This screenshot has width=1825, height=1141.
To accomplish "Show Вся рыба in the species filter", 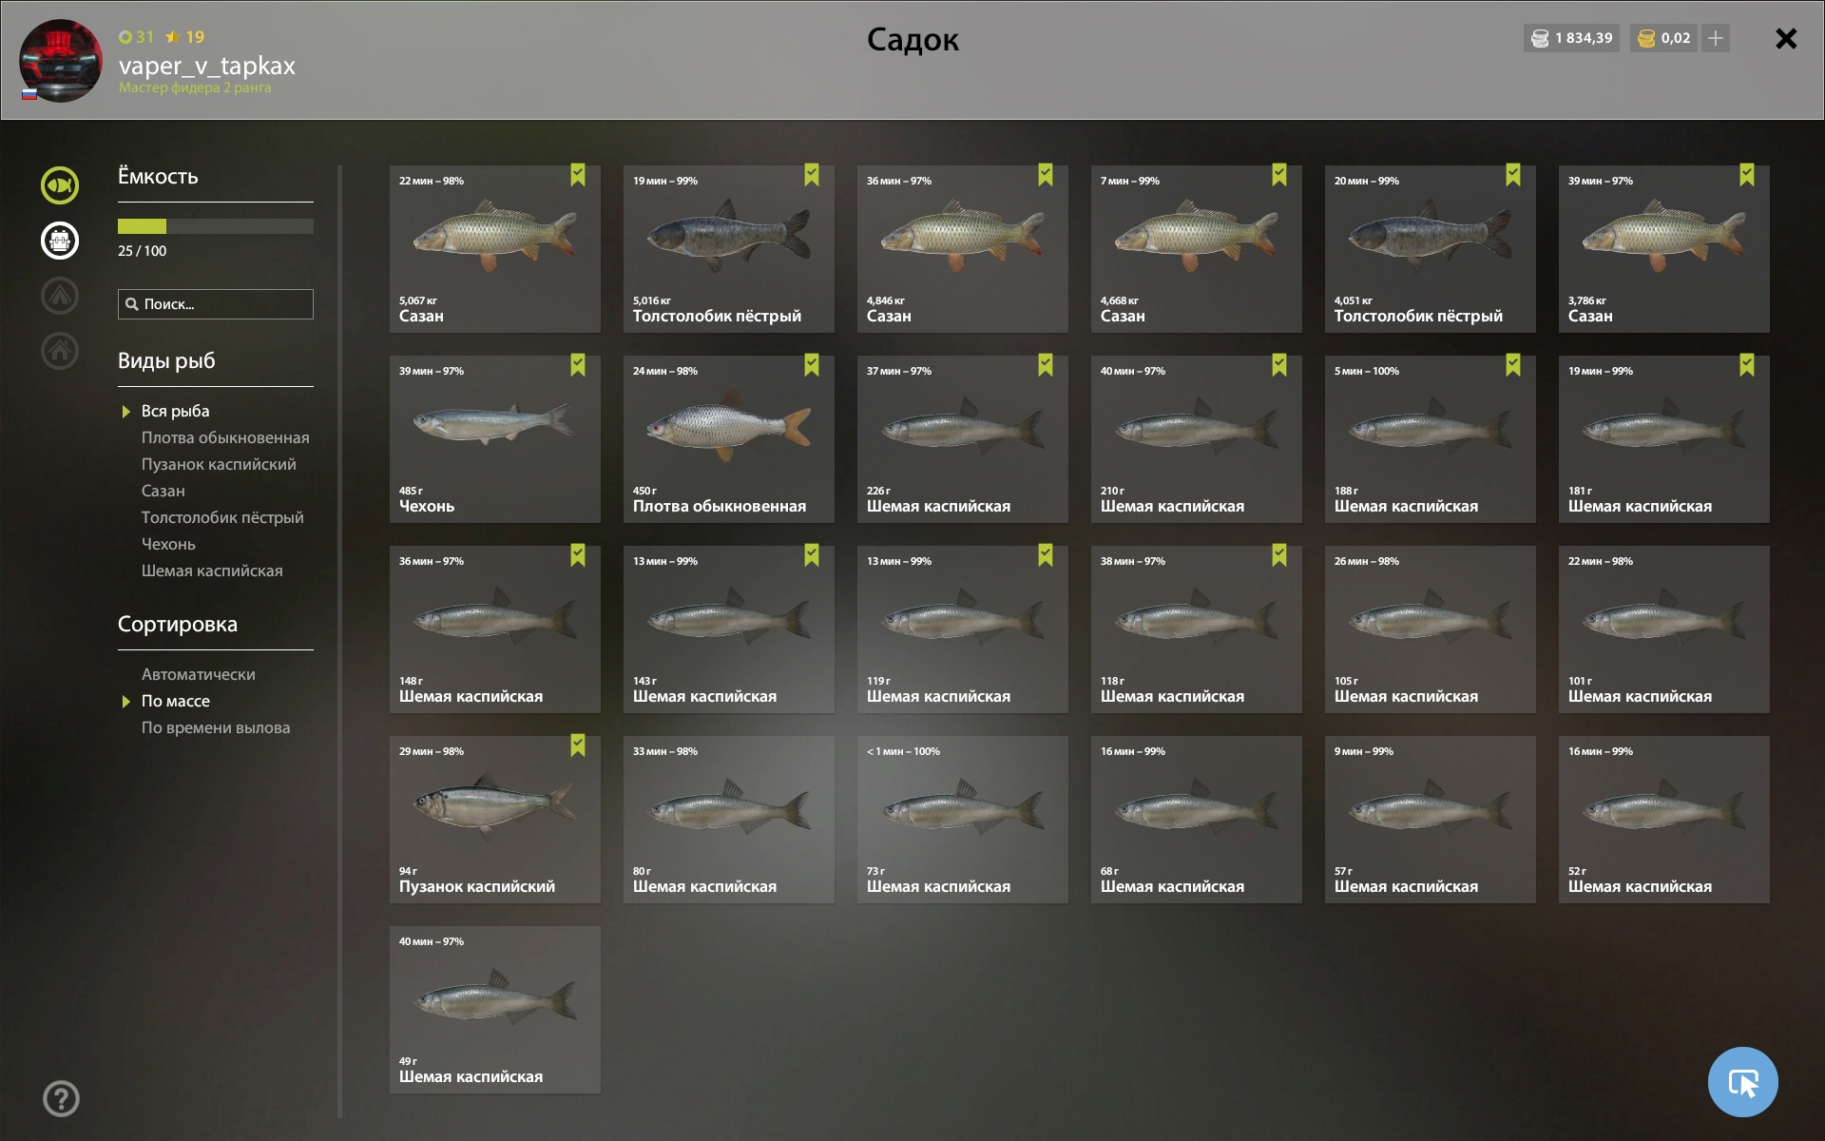I will coord(176,411).
